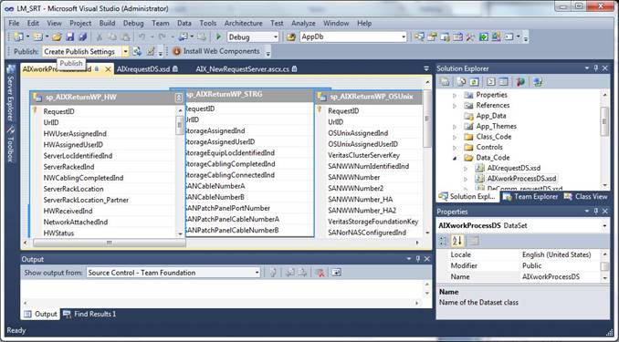Click the Property Pages icon in Properties toolbar
Viewport: 619px width, 342px height.
pos(473,241)
